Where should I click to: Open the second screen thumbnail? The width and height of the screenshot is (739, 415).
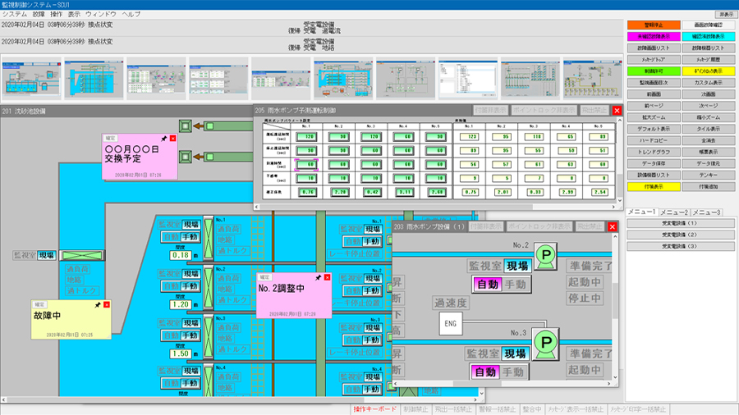tap(94, 79)
